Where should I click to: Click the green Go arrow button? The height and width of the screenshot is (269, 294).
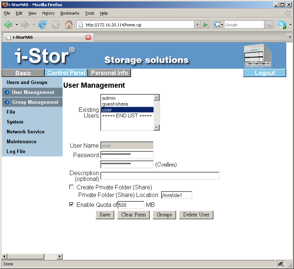point(205,24)
